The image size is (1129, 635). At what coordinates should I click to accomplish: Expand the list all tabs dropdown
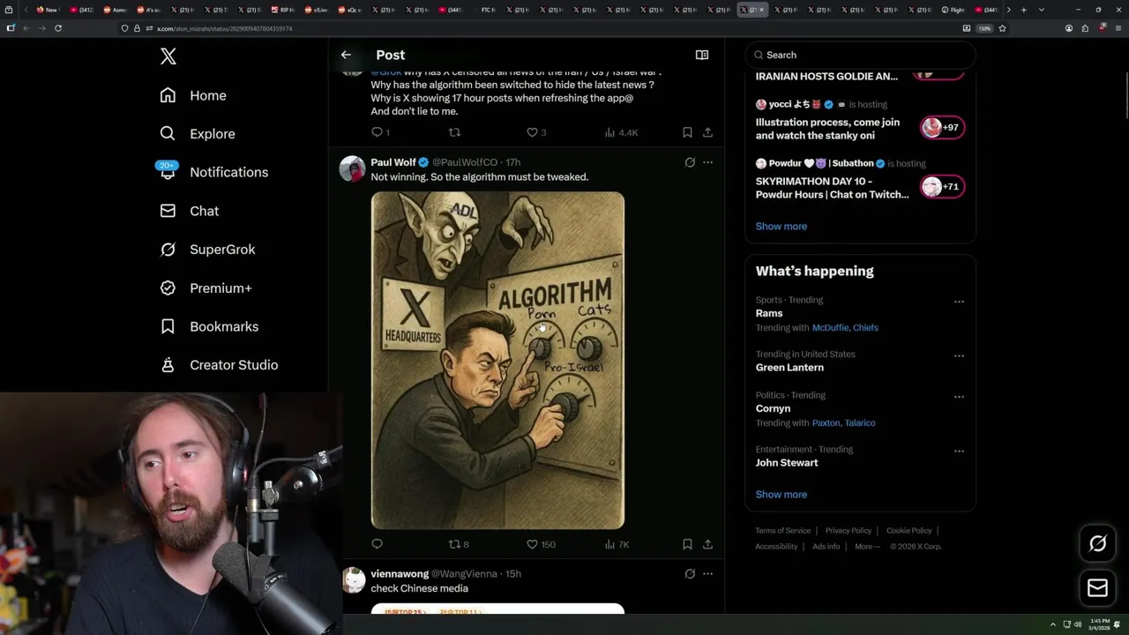pos(1041,10)
